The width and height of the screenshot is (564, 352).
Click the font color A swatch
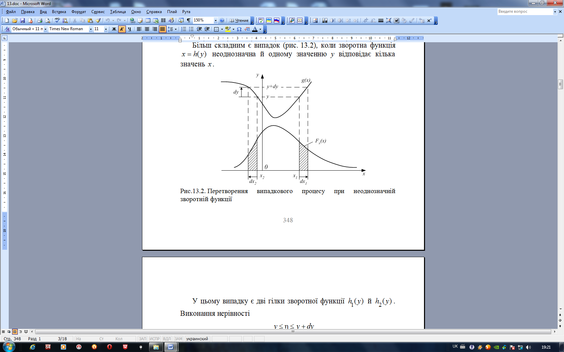coord(255,29)
